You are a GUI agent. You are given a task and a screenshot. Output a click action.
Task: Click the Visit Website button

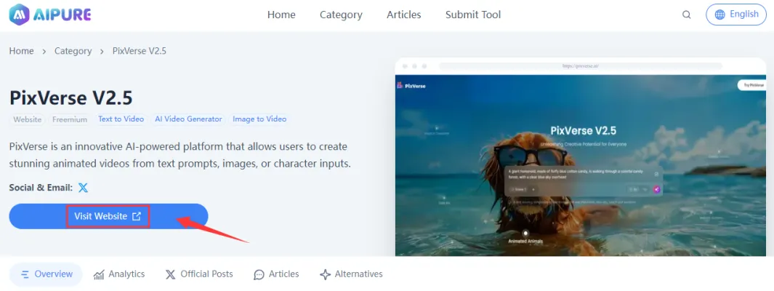[108, 216]
